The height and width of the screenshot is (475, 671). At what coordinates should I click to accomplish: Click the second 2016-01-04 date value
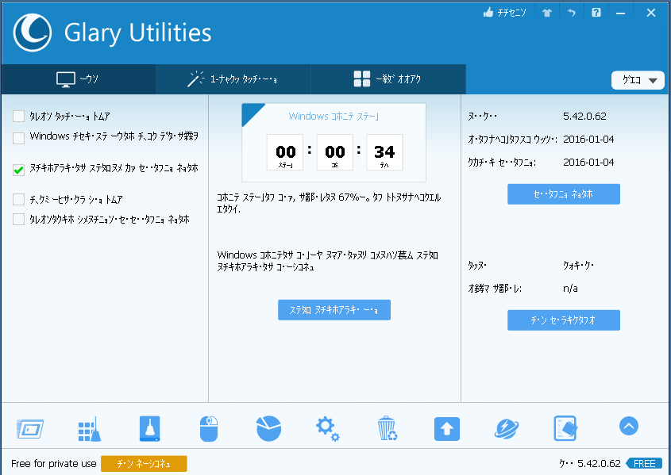588,163
